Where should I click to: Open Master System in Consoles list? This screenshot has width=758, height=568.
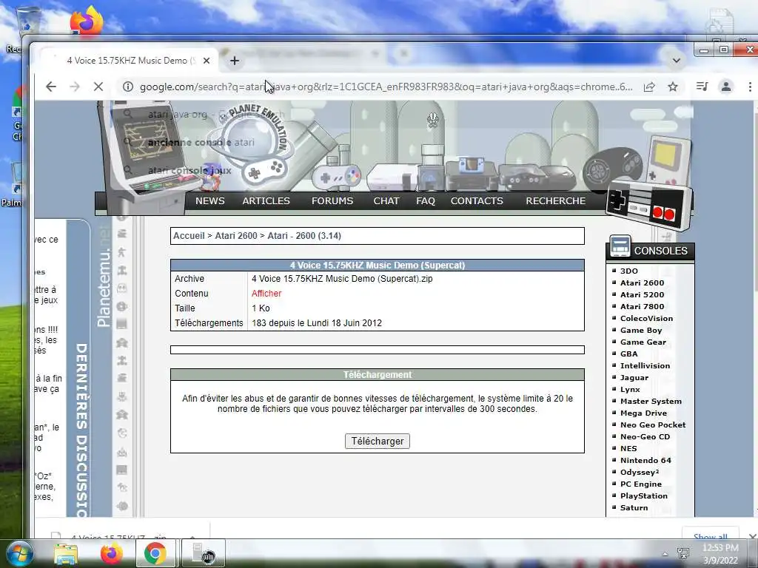651,402
